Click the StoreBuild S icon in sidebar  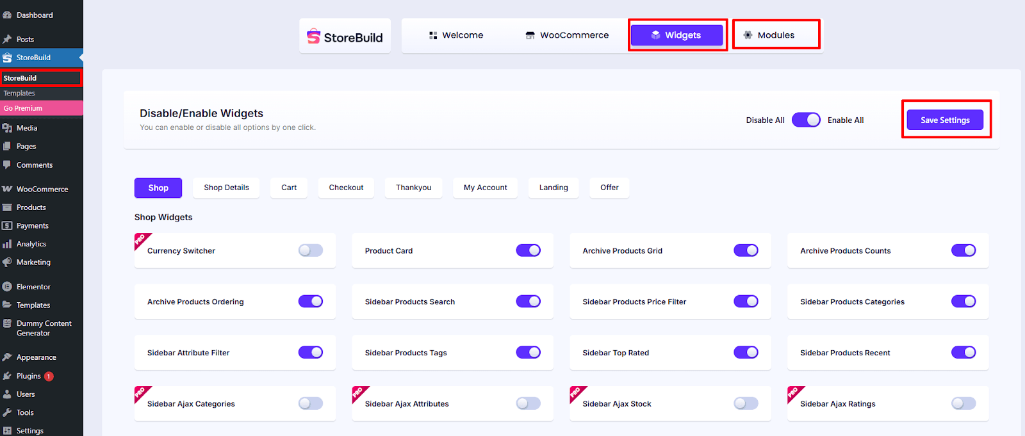[7, 58]
